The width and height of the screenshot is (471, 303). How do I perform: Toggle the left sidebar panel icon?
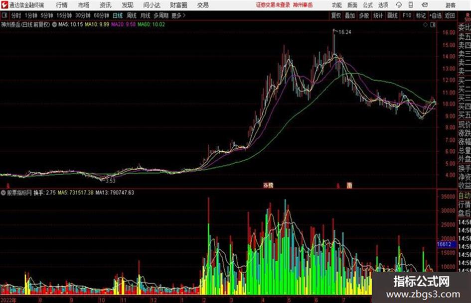pyautogui.click(x=4, y=15)
